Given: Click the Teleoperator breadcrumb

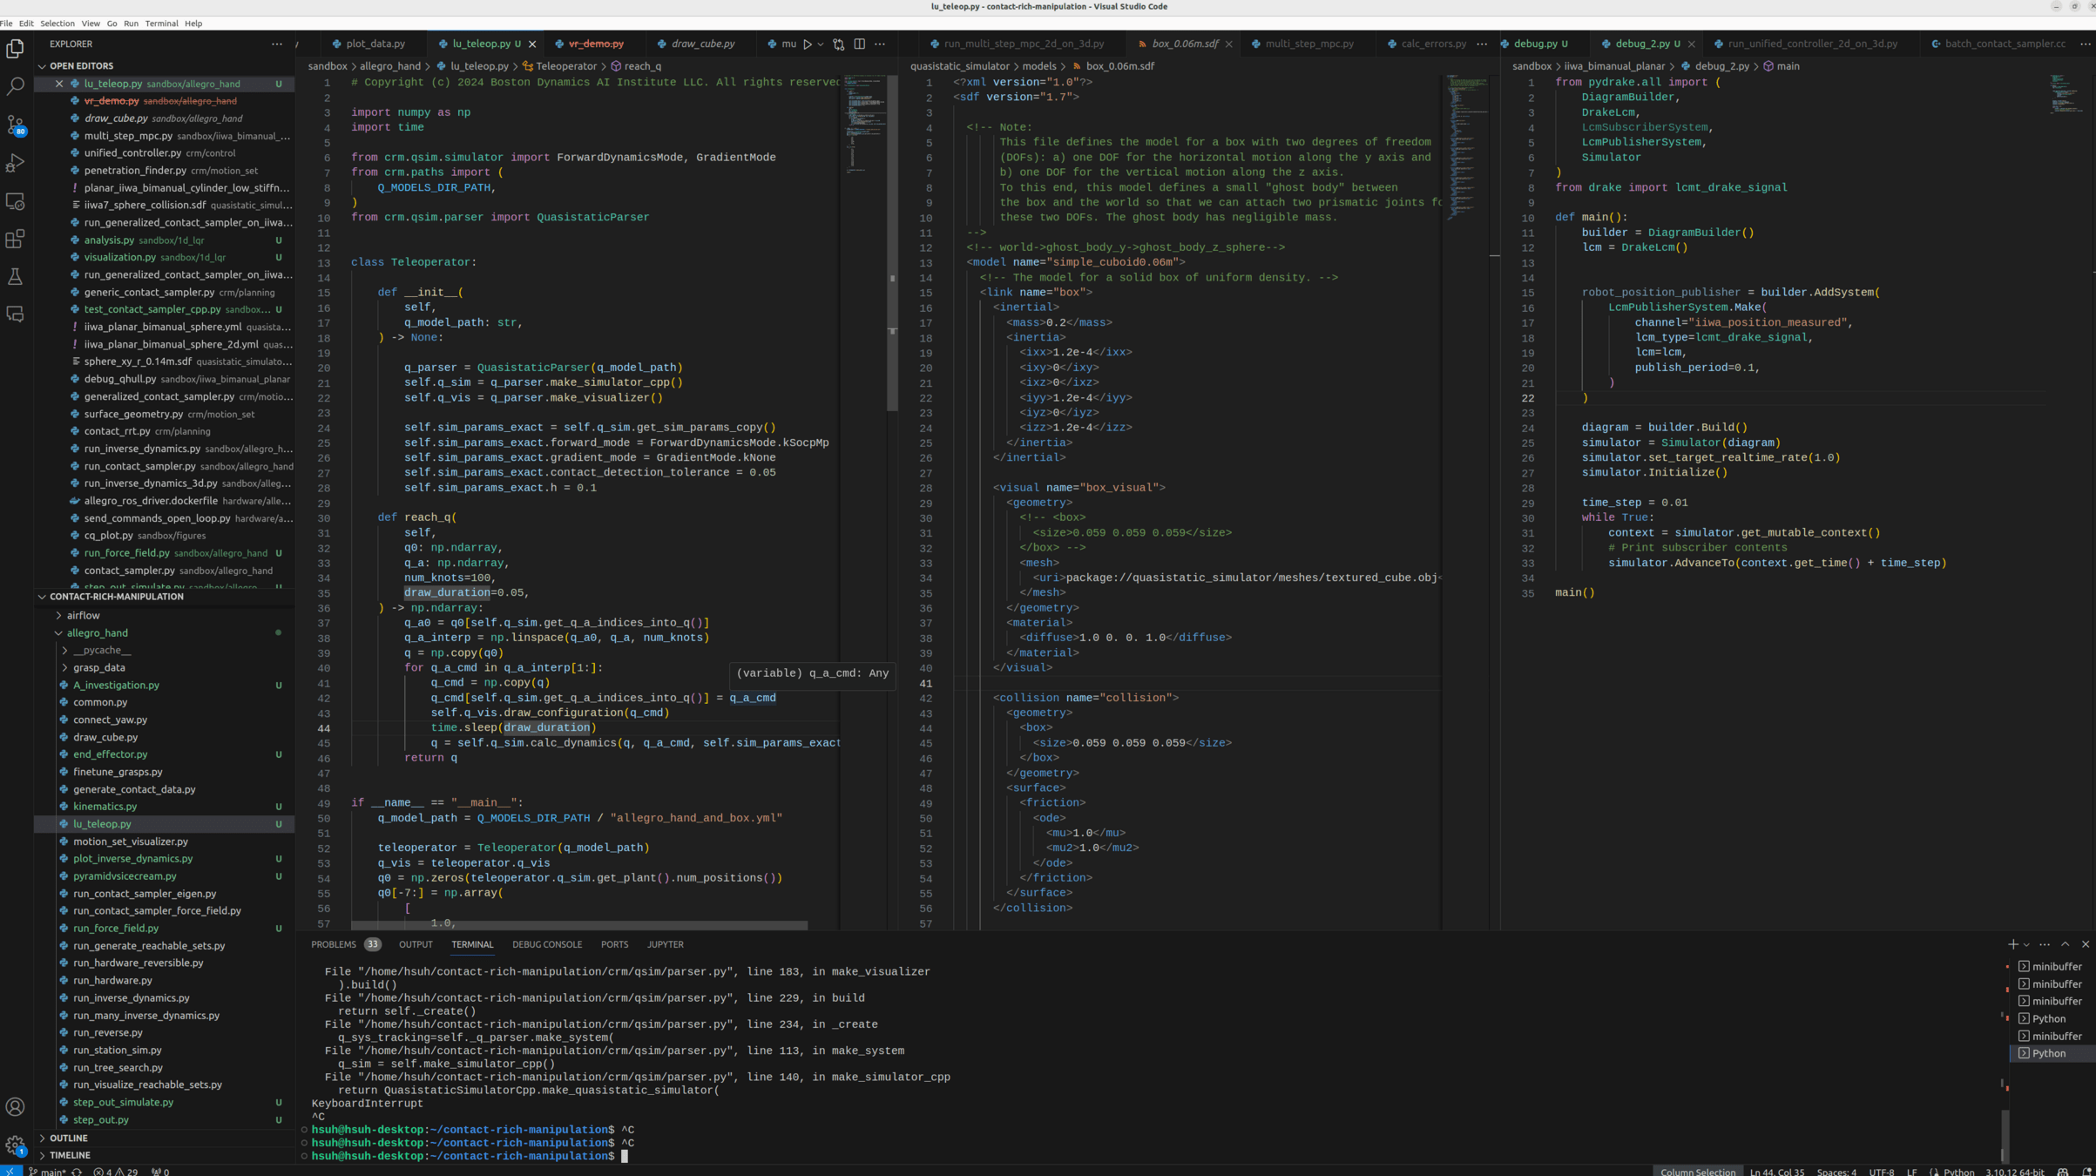Looking at the screenshot, I should pyautogui.click(x=565, y=66).
